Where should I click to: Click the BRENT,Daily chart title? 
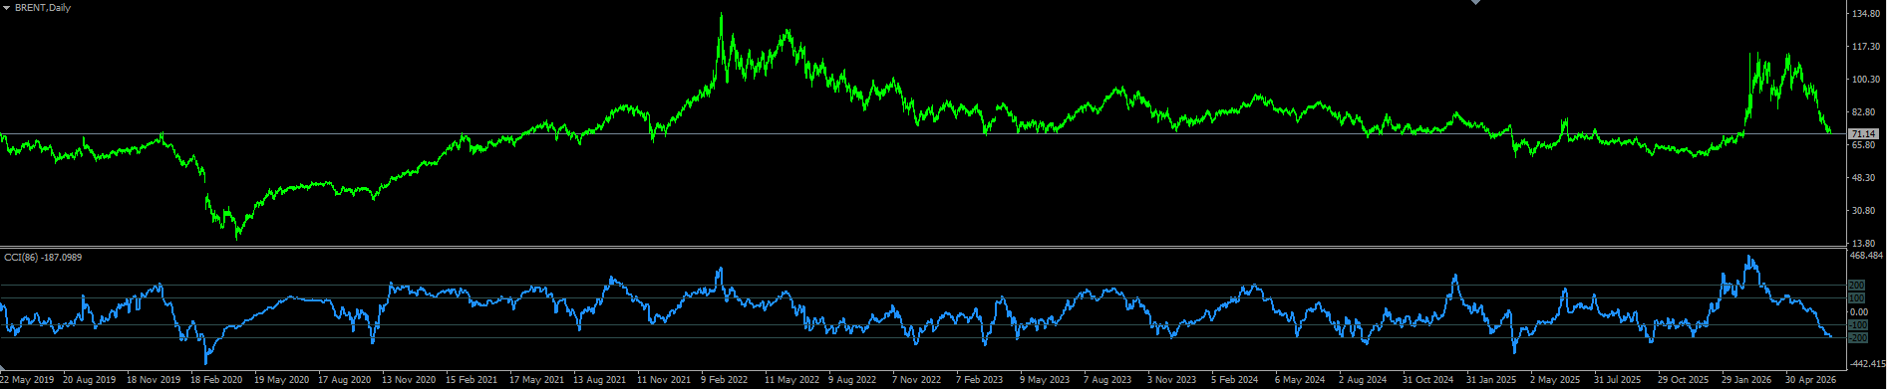(x=43, y=7)
